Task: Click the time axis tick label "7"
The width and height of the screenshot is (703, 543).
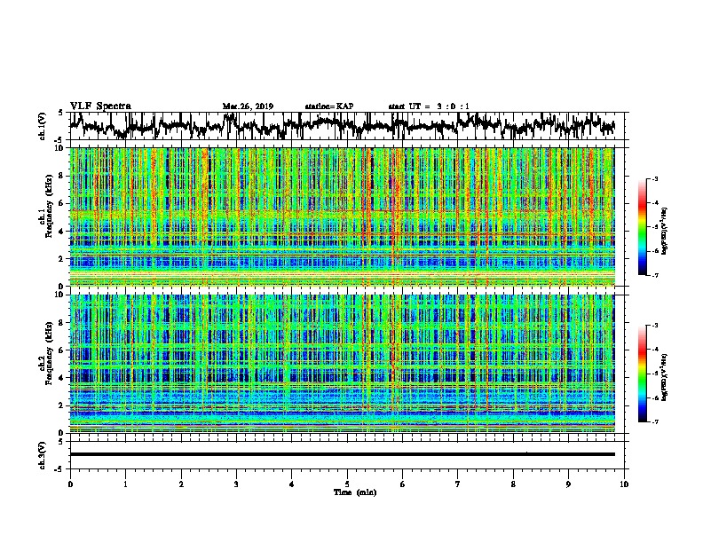Action: (458, 484)
